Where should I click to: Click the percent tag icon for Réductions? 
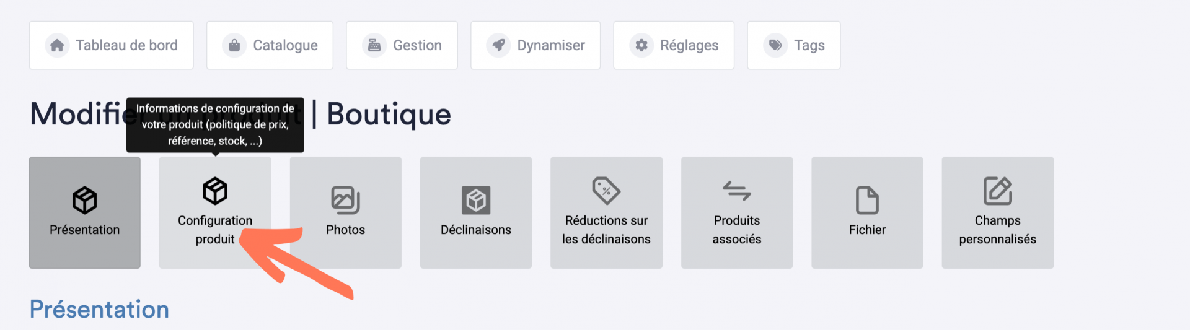(x=606, y=191)
